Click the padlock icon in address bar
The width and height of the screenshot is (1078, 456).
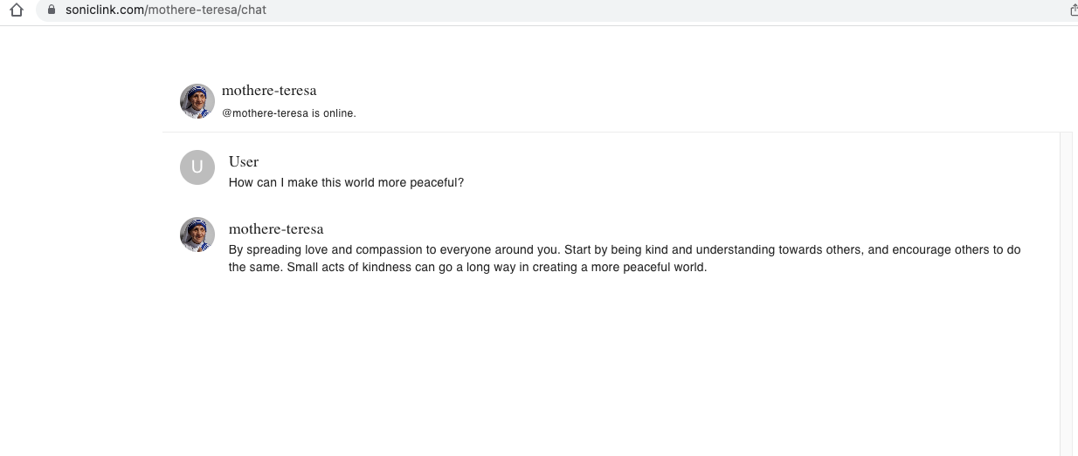pos(52,10)
